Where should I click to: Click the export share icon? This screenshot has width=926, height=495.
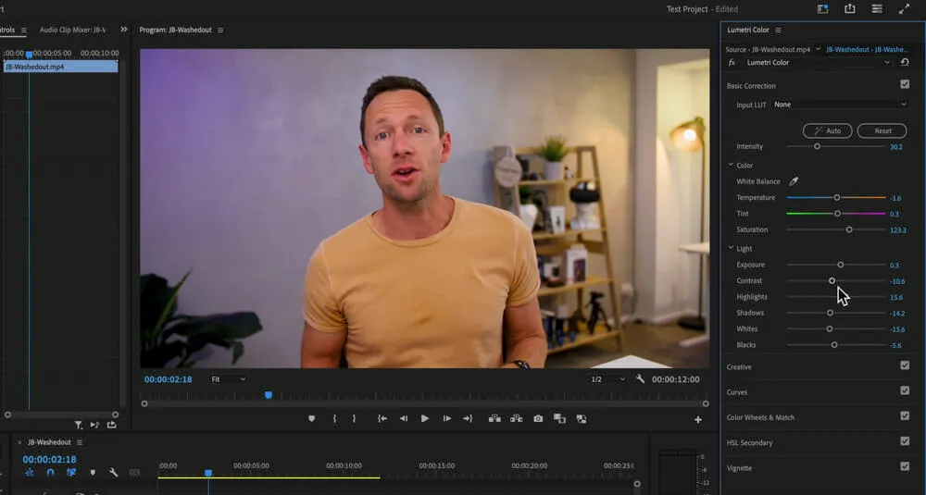click(849, 9)
